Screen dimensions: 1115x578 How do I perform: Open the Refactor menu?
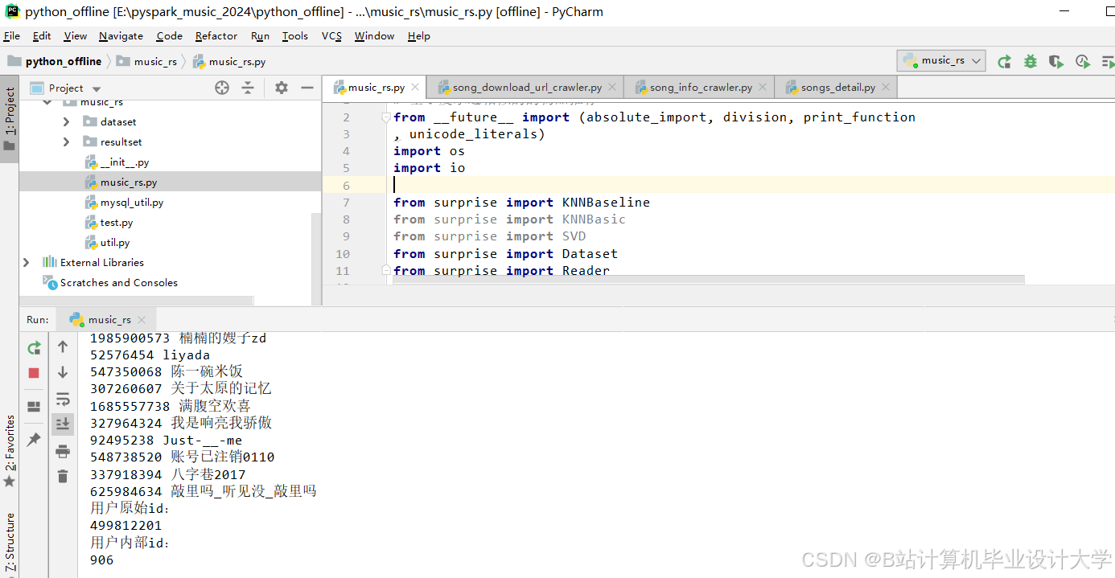coord(216,35)
